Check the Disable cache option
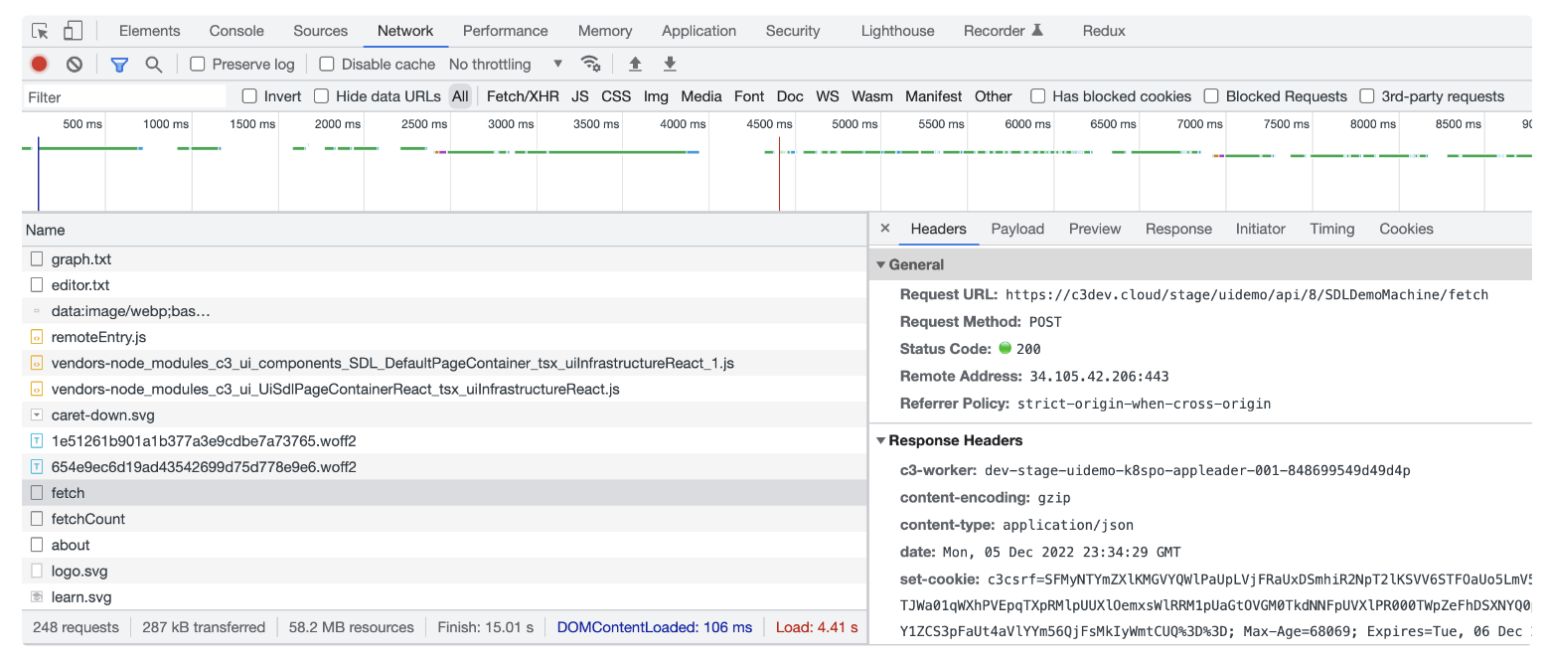This screenshot has height=660, width=1550. (327, 65)
